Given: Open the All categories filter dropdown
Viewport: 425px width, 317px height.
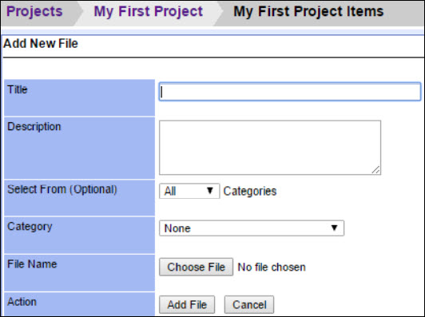Looking at the screenshot, I should (189, 191).
